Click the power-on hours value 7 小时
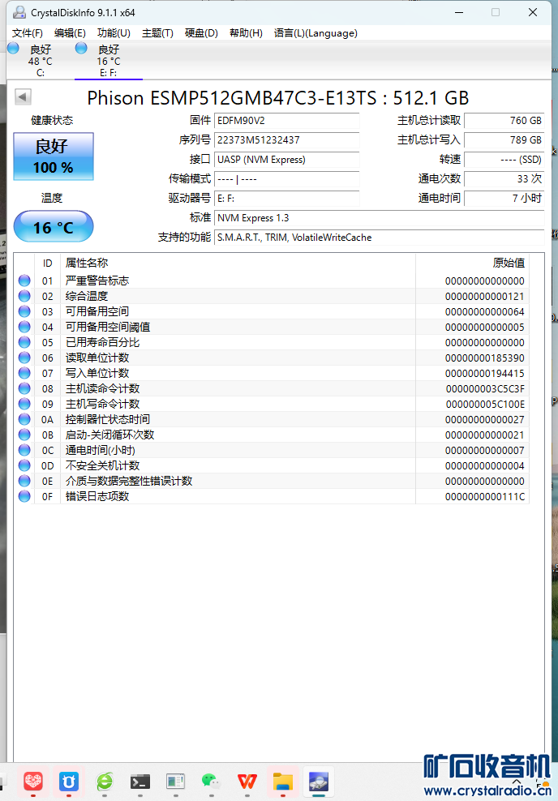Viewport: 558px width, 801px height. 504,198
